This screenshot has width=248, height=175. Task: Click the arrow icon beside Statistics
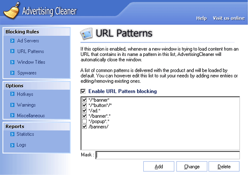(12, 134)
